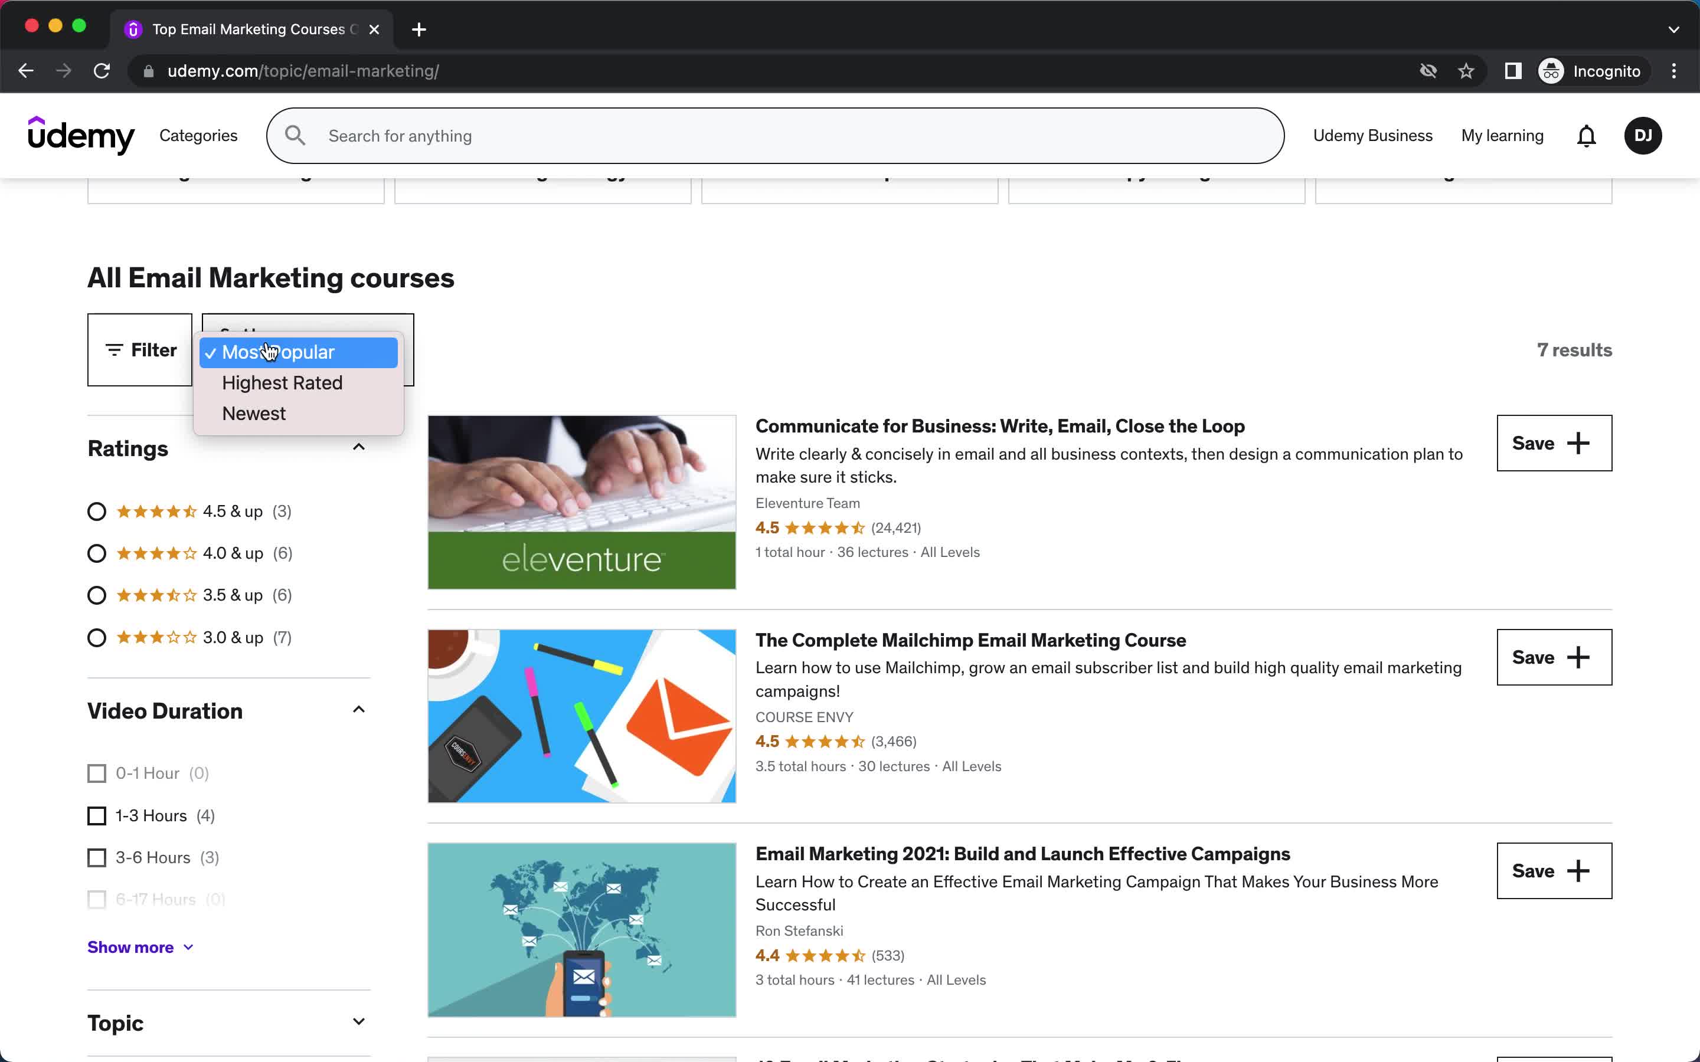Select Most Popular sort option
1700x1062 pixels.
[299, 353]
